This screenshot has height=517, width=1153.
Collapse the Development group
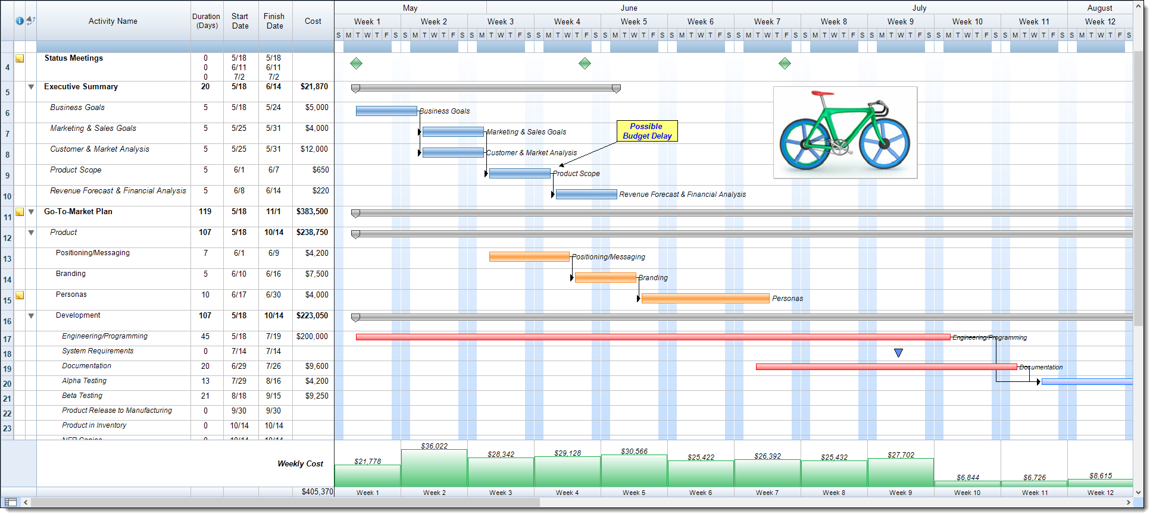31,316
